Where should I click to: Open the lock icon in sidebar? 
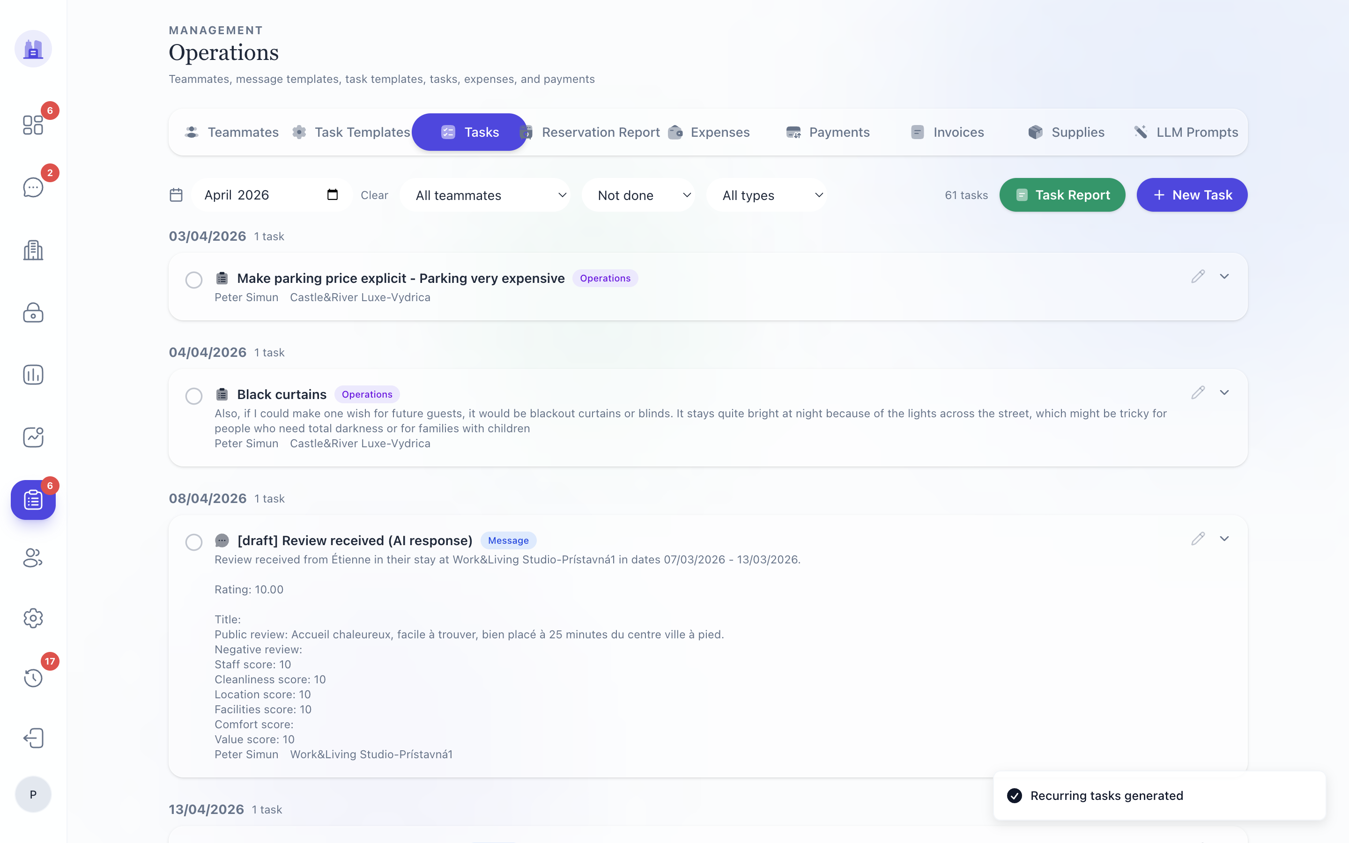33,312
